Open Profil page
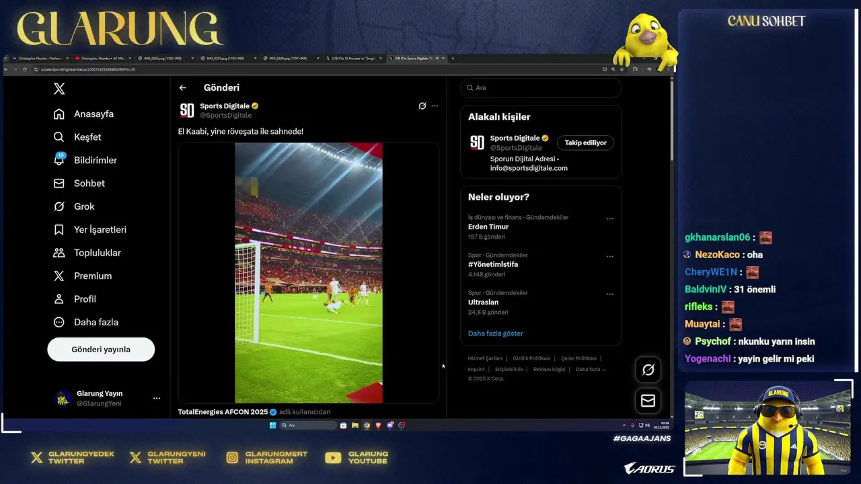The height and width of the screenshot is (484, 861). 75,299
